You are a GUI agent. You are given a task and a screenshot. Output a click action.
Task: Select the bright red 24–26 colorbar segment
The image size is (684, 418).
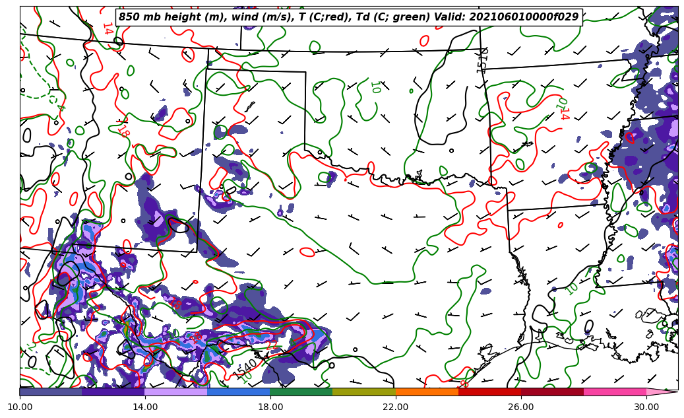pyautogui.click(x=490, y=392)
